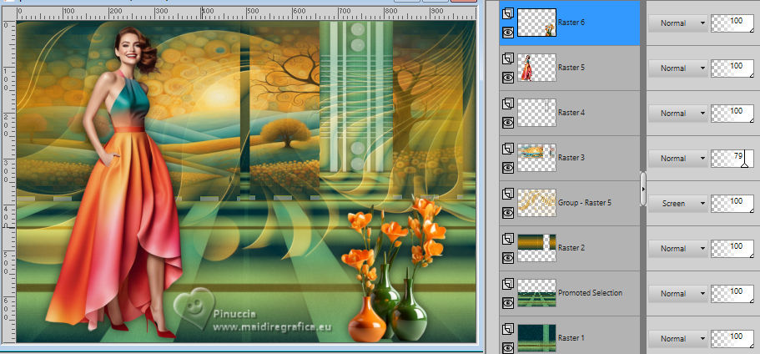760x354 pixels.
Task: Click the Group - Raster 5 opacity slider
Action: 732,204
